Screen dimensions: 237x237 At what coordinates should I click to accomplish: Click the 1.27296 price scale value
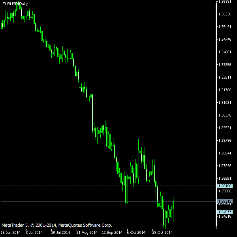point(225,166)
